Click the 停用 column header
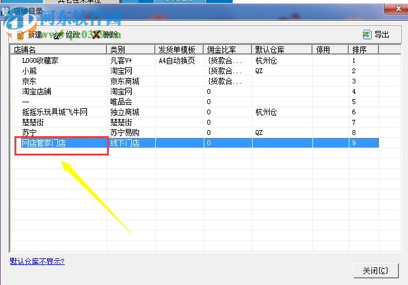 pos(331,50)
